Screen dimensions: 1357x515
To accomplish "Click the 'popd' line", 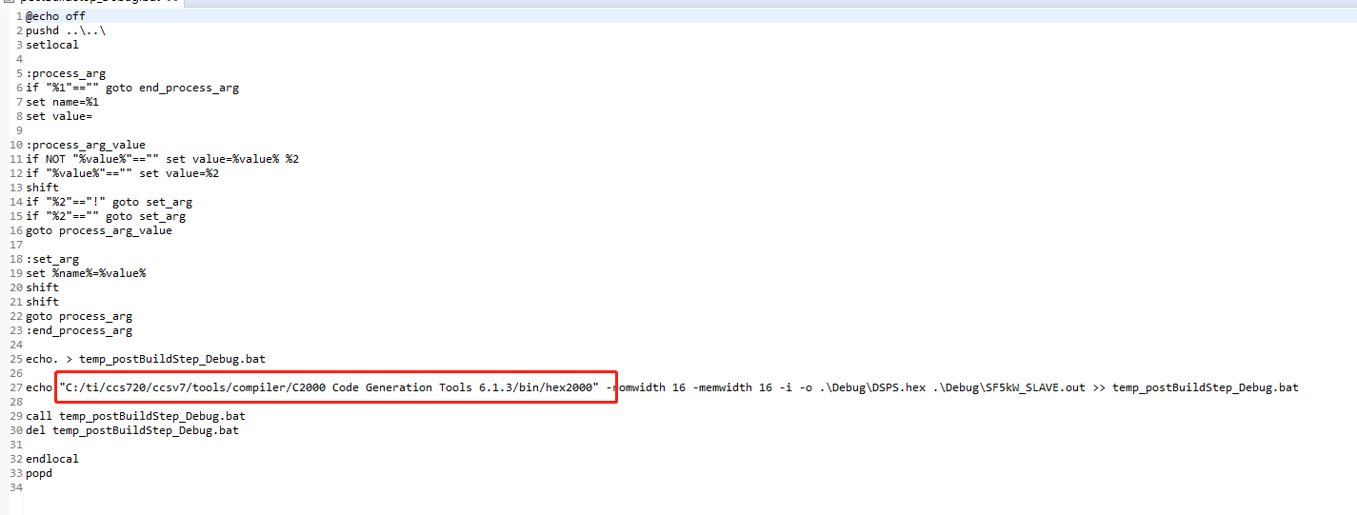I will pos(39,473).
